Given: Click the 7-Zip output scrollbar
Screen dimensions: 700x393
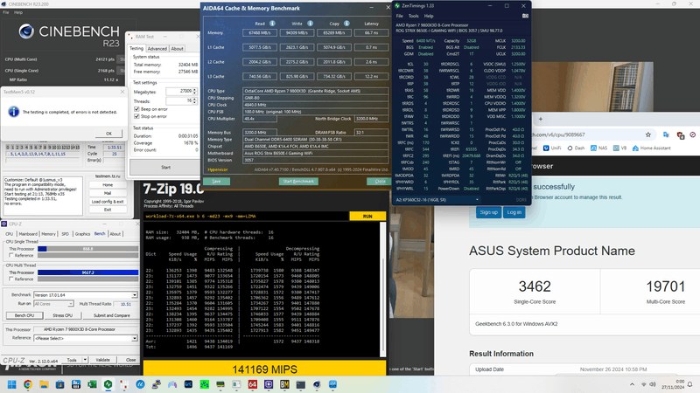Looking at the screenshot, I should point(382,289).
